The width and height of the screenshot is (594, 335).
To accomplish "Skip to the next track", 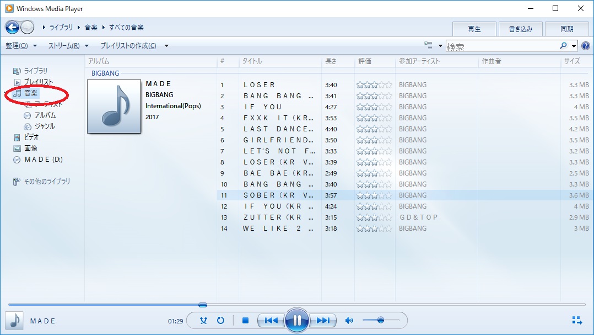I will [x=323, y=321].
